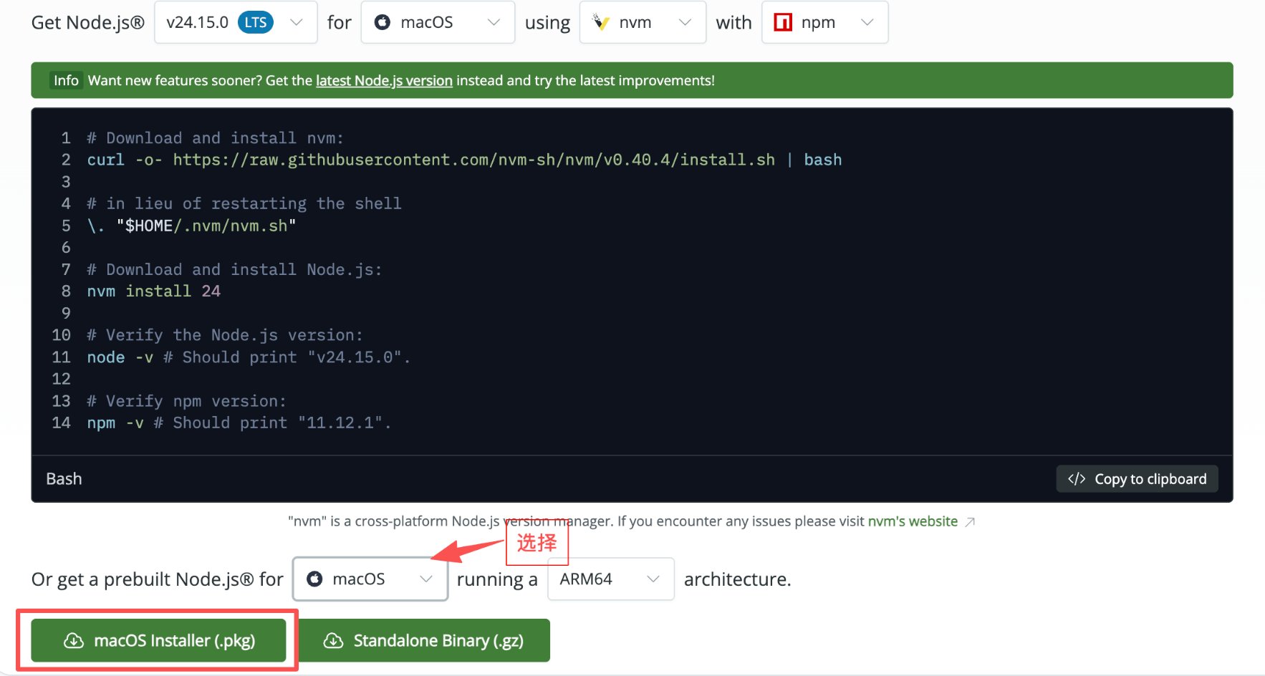Screen dimensions: 1265x676
Task: Open the prebuilt macOS platform dropdown
Action: pyautogui.click(x=370, y=579)
